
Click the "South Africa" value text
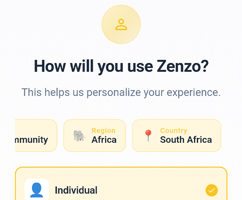[x=186, y=140]
